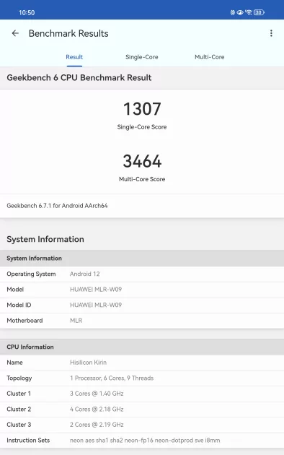Viewport: 284px width, 455px height.
Task: Tap the back arrow icon
Action: pos(15,33)
